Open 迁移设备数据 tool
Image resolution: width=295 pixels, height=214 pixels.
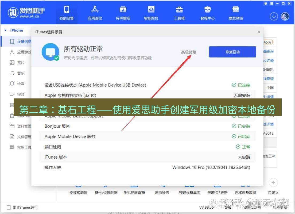pyautogui.click(x=245, y=193)
